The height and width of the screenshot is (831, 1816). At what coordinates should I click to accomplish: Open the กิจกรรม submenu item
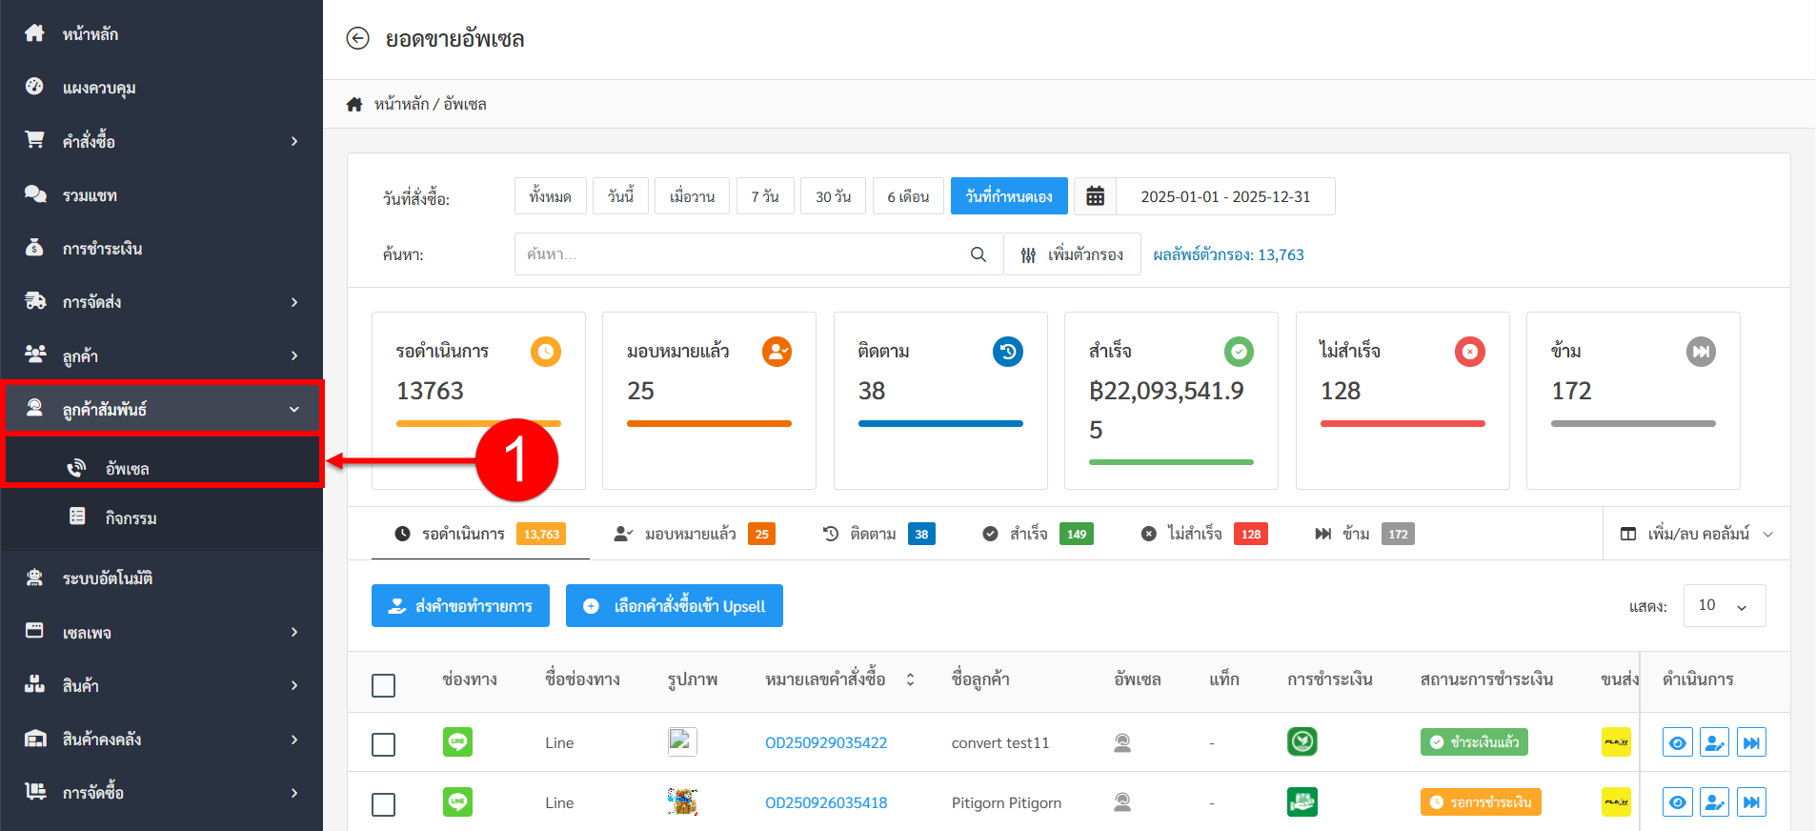click(x=131, y=517)
